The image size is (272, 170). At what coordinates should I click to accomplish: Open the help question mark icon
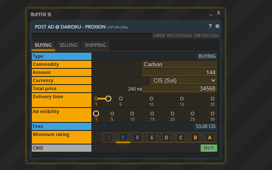pos(210,26)
